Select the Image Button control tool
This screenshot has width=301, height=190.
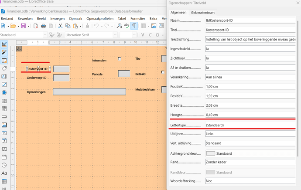point(4,125)
